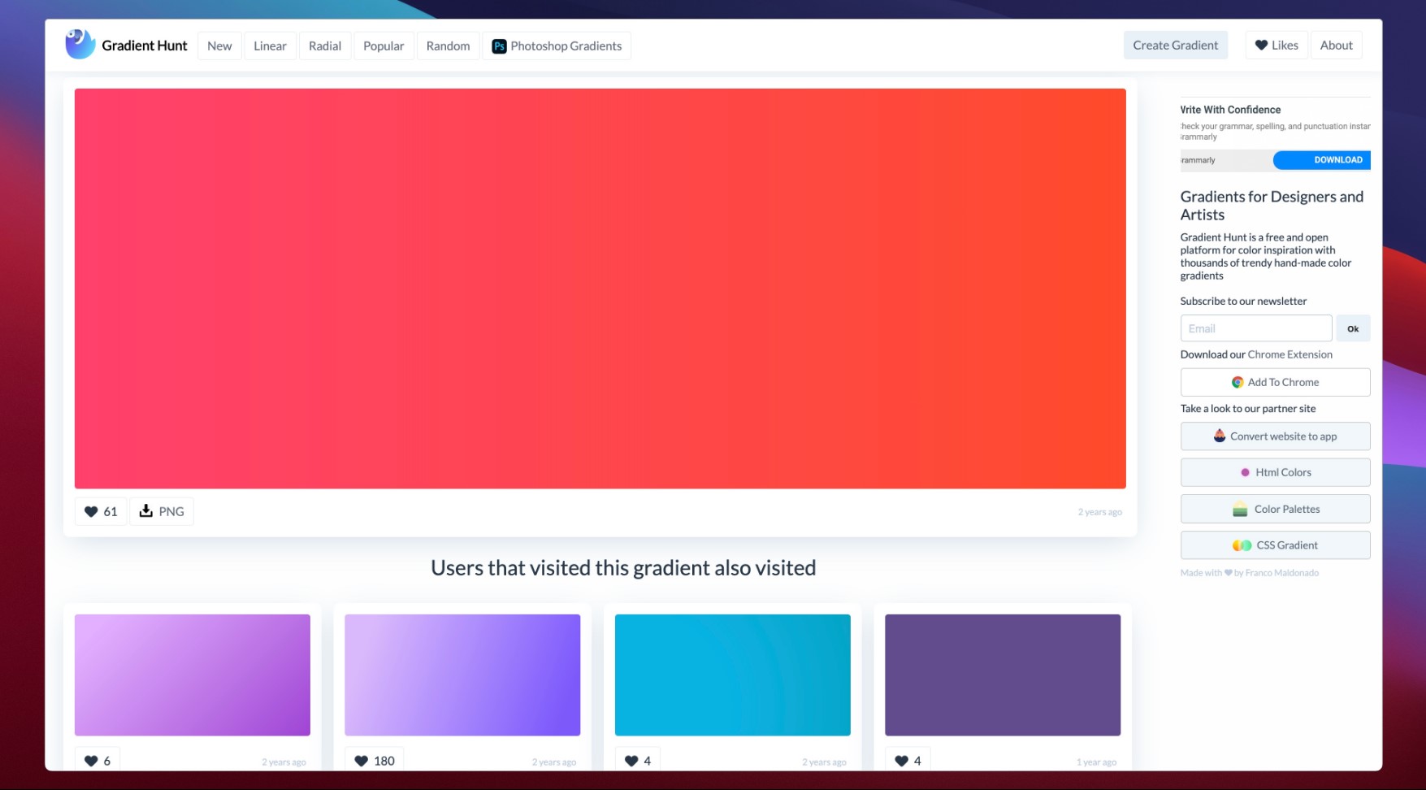Open the Random gradient page
Image resolution: width=1426 pixels, height=790 pixels.
click(448, 46)
